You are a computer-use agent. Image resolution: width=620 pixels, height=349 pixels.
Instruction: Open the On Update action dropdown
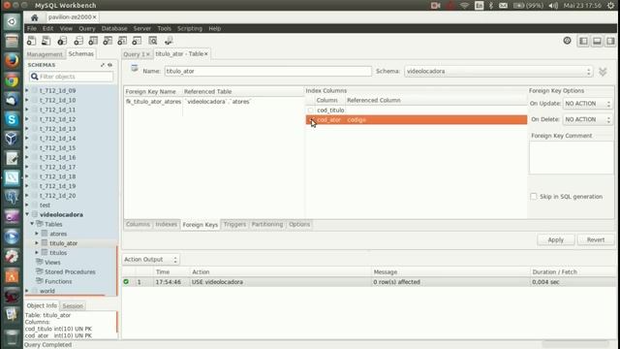coord(587,104)
